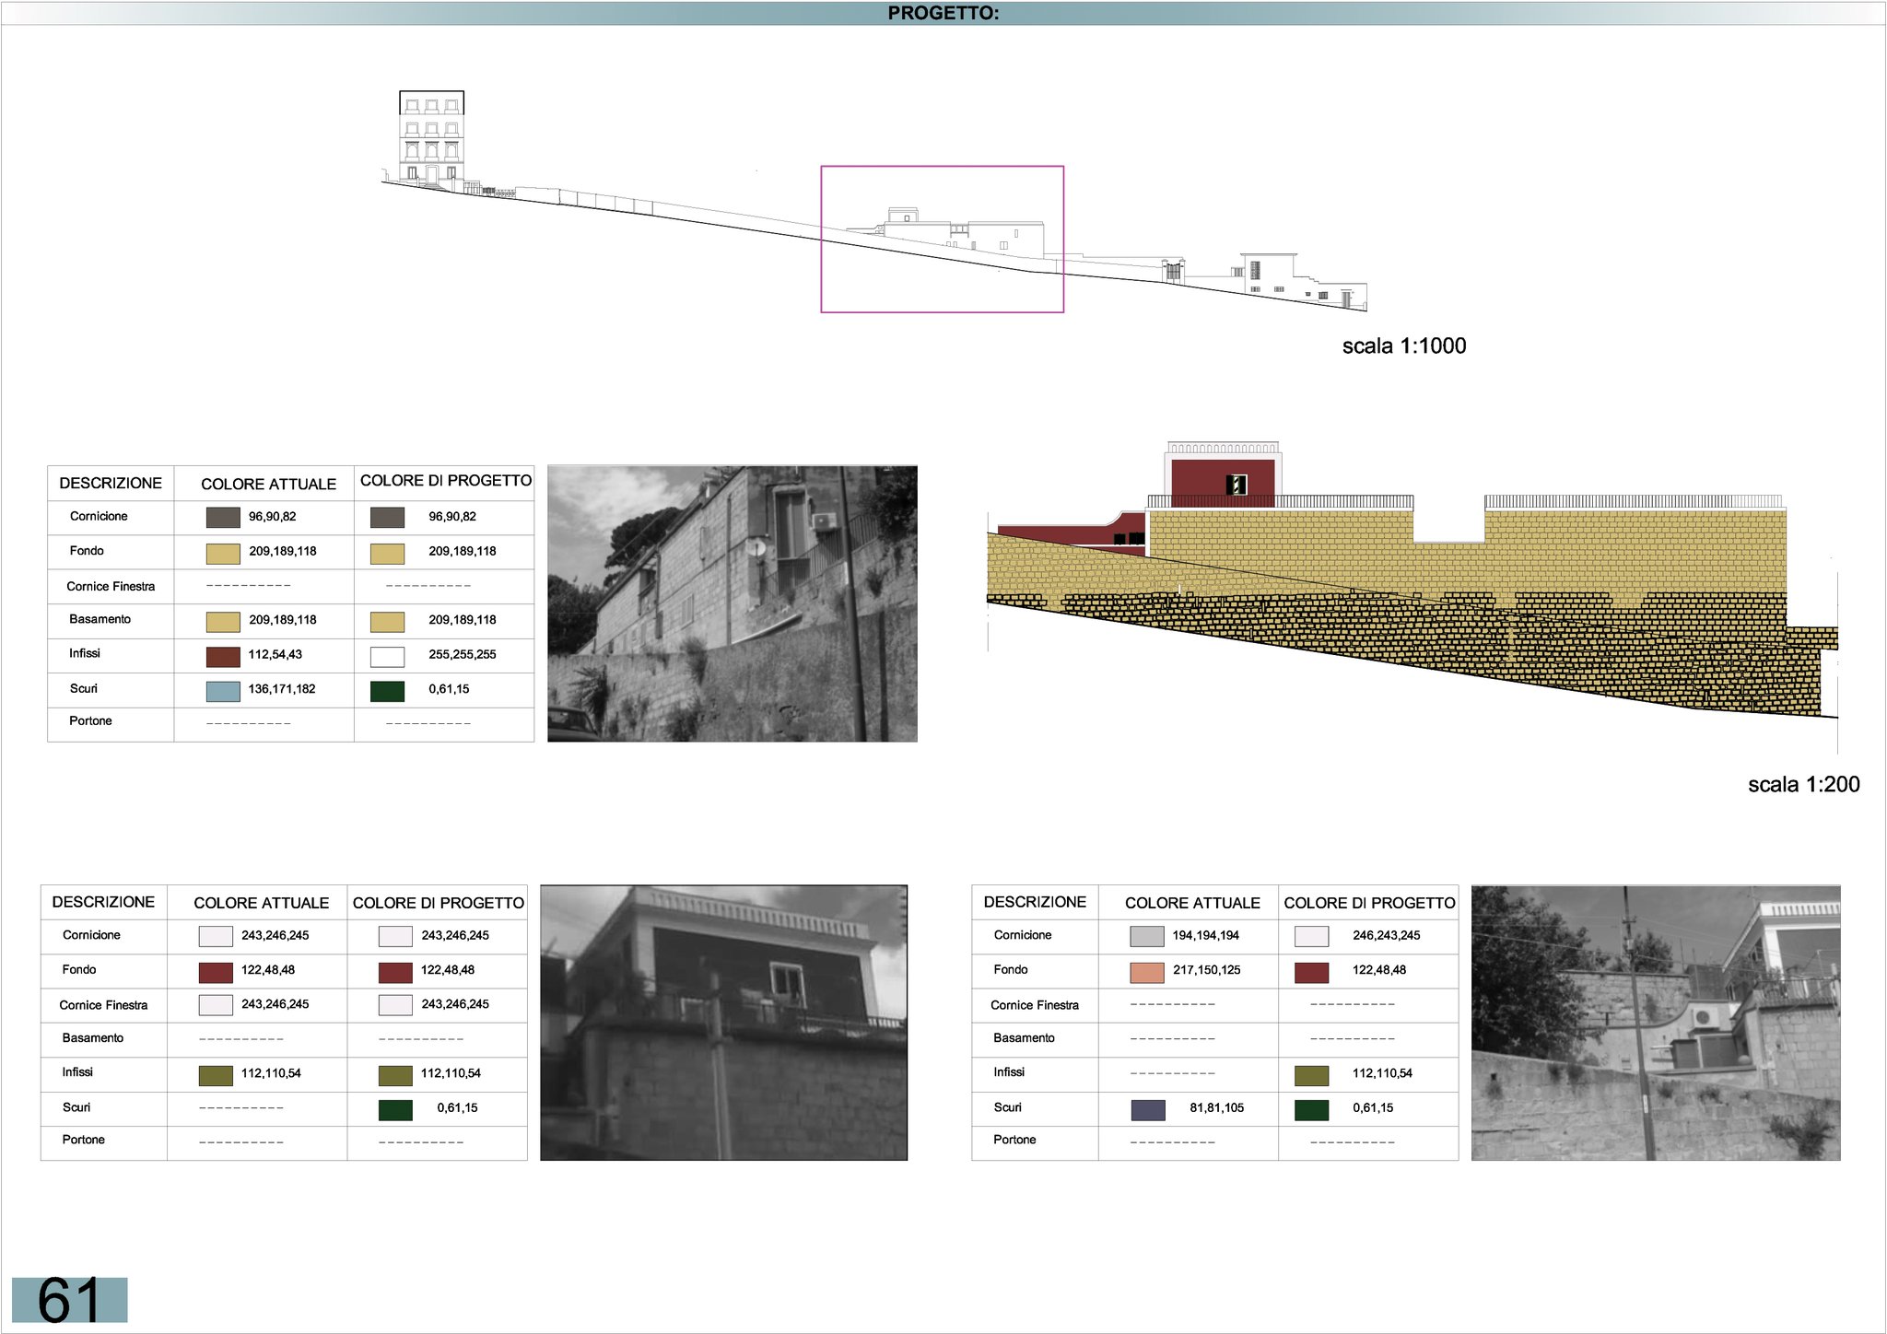
Task: Click the gray Cornicione 194,194,194 swatch
Action: pos(1146,936)
